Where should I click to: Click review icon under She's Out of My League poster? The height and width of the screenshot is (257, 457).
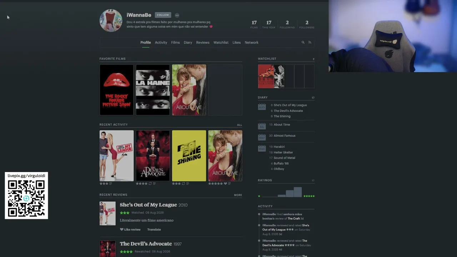[111, 184]
